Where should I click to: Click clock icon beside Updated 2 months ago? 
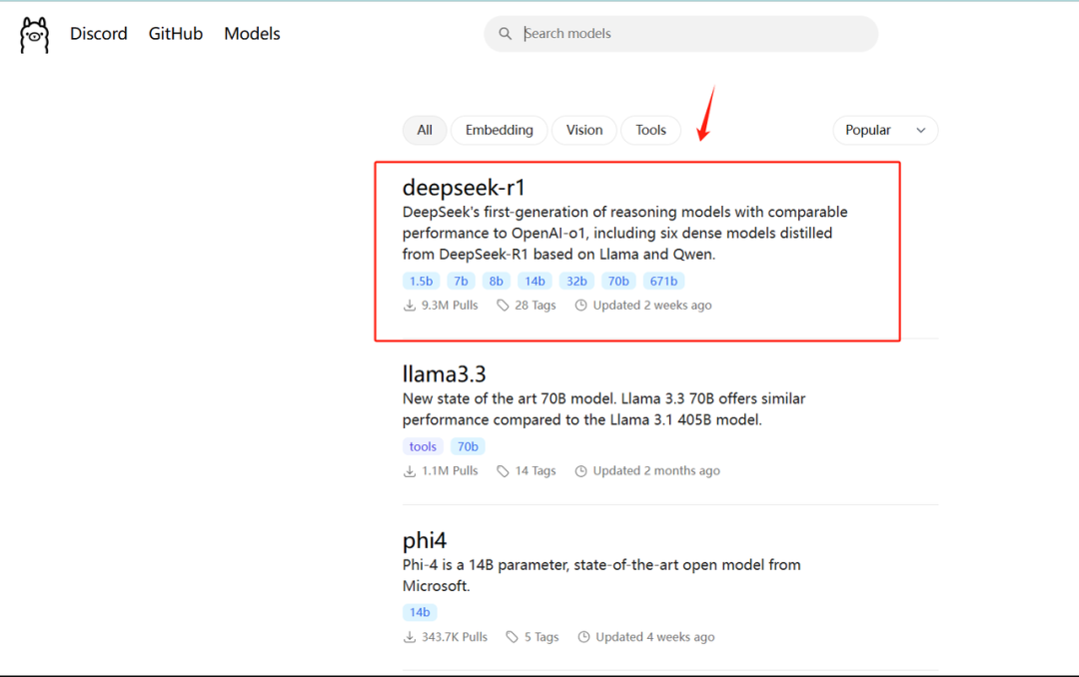tap(580, 470)
